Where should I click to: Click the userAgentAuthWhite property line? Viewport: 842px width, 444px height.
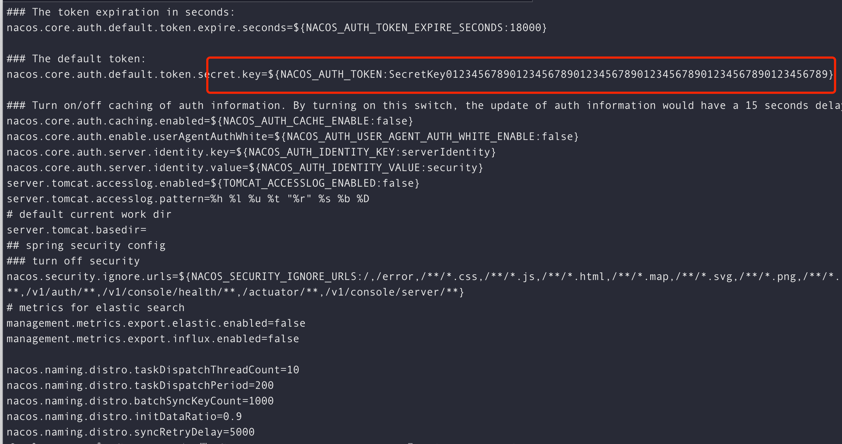(x=293, y=136)
